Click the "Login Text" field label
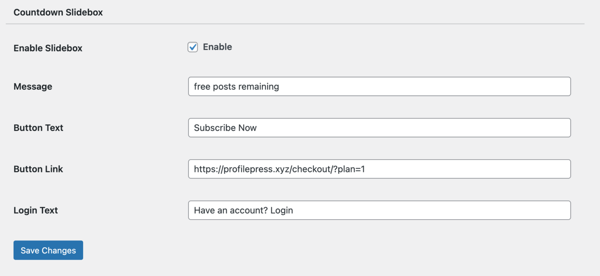600x276 pixels. pyautogui.click(x=36, y=210)
